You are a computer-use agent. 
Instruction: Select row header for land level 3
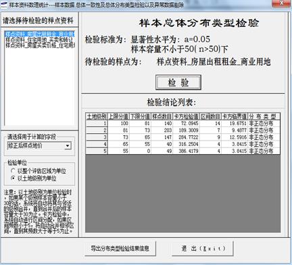click(x=97, y=137)
